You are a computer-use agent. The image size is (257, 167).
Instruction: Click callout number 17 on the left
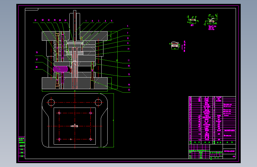click(37, 59)
